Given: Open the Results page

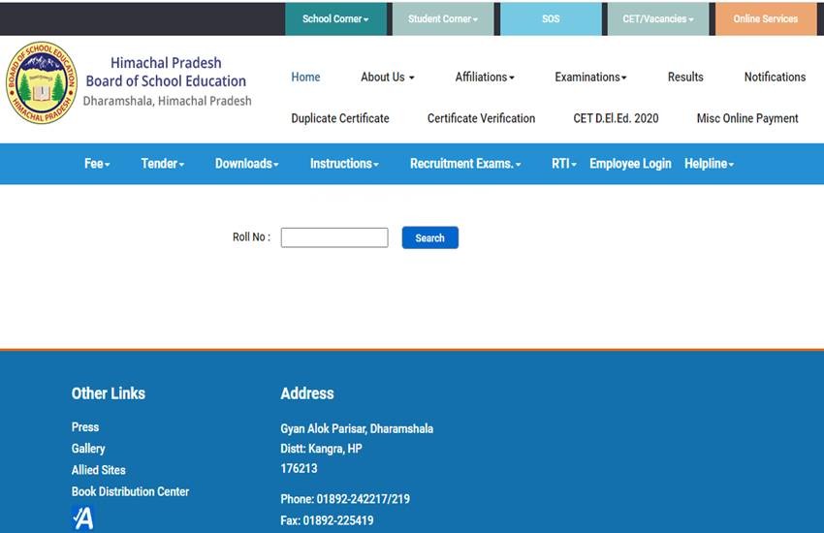Looking at the screenshot, I should coord(685,77).
